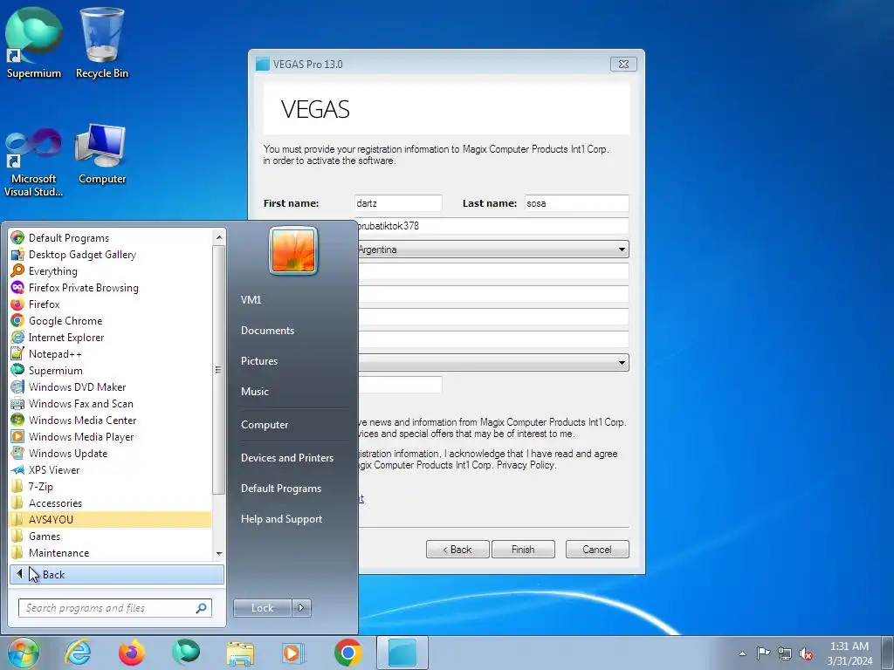Image resolution: width=894 pixels, height=670 pixels.
Task: Open Windows Explorer from the taskbar
Action: pos(240,653)
